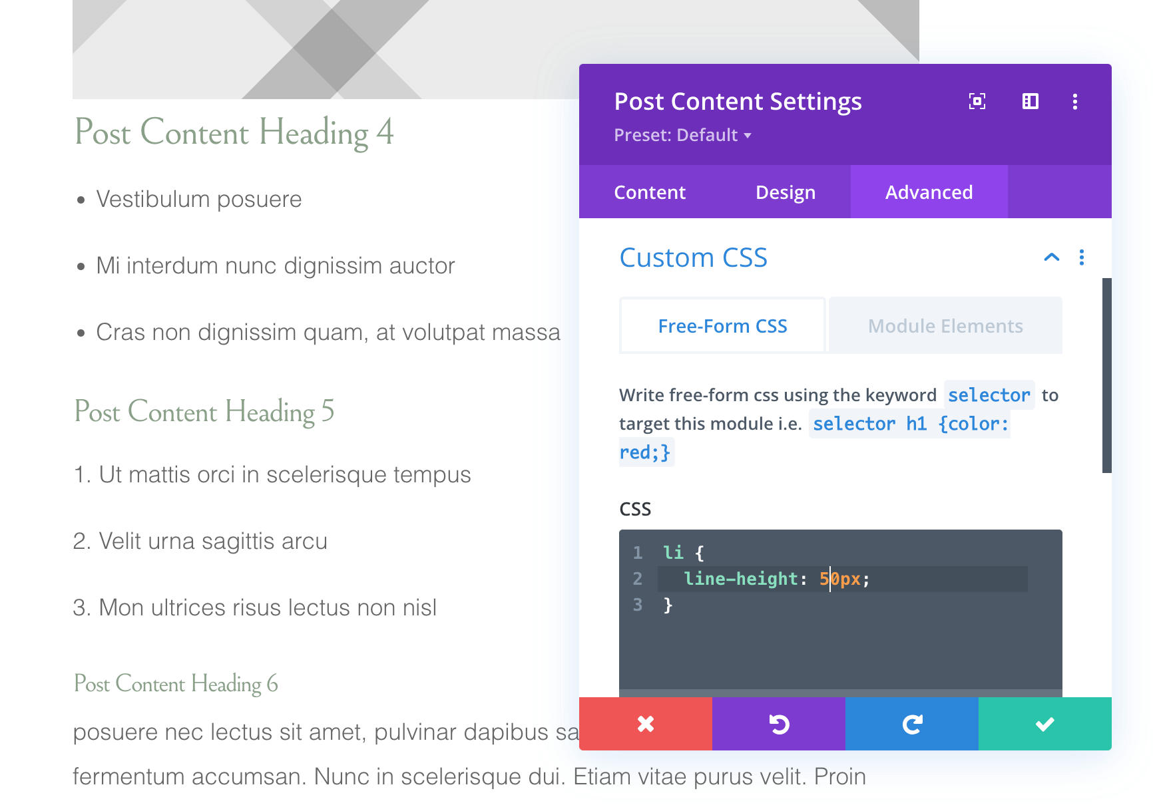Open Custom CSS section options menu
This screenshot has width=1153, height=805.
1081,257
